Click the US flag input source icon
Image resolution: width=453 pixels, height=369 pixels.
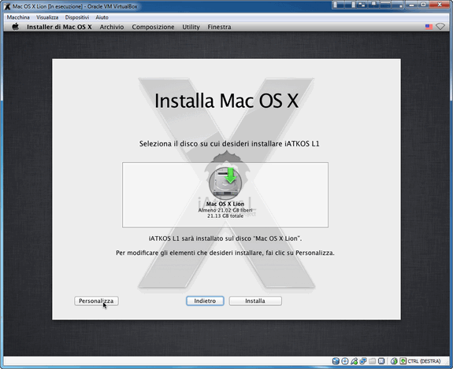(x=429, y=27)
